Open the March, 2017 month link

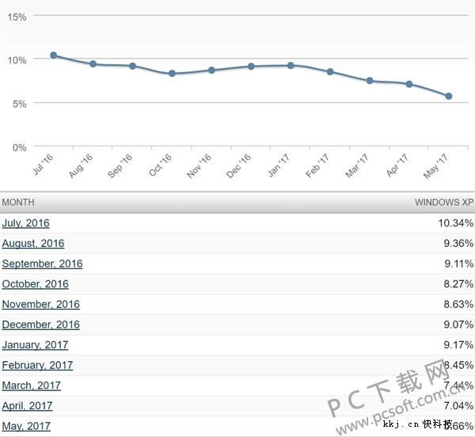pos(31,386)
